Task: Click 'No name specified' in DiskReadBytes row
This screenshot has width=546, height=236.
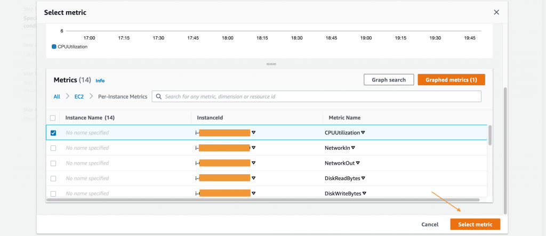Action: 87,178
